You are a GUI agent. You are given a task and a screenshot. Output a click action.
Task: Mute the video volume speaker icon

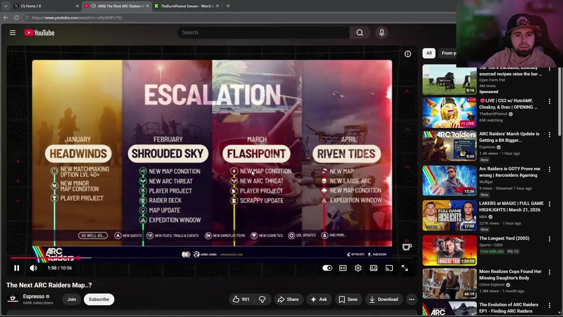pos(33,268)
